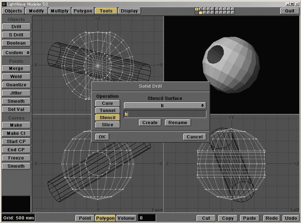Select the Core operation in Solid Drill

tap(107, 103)
